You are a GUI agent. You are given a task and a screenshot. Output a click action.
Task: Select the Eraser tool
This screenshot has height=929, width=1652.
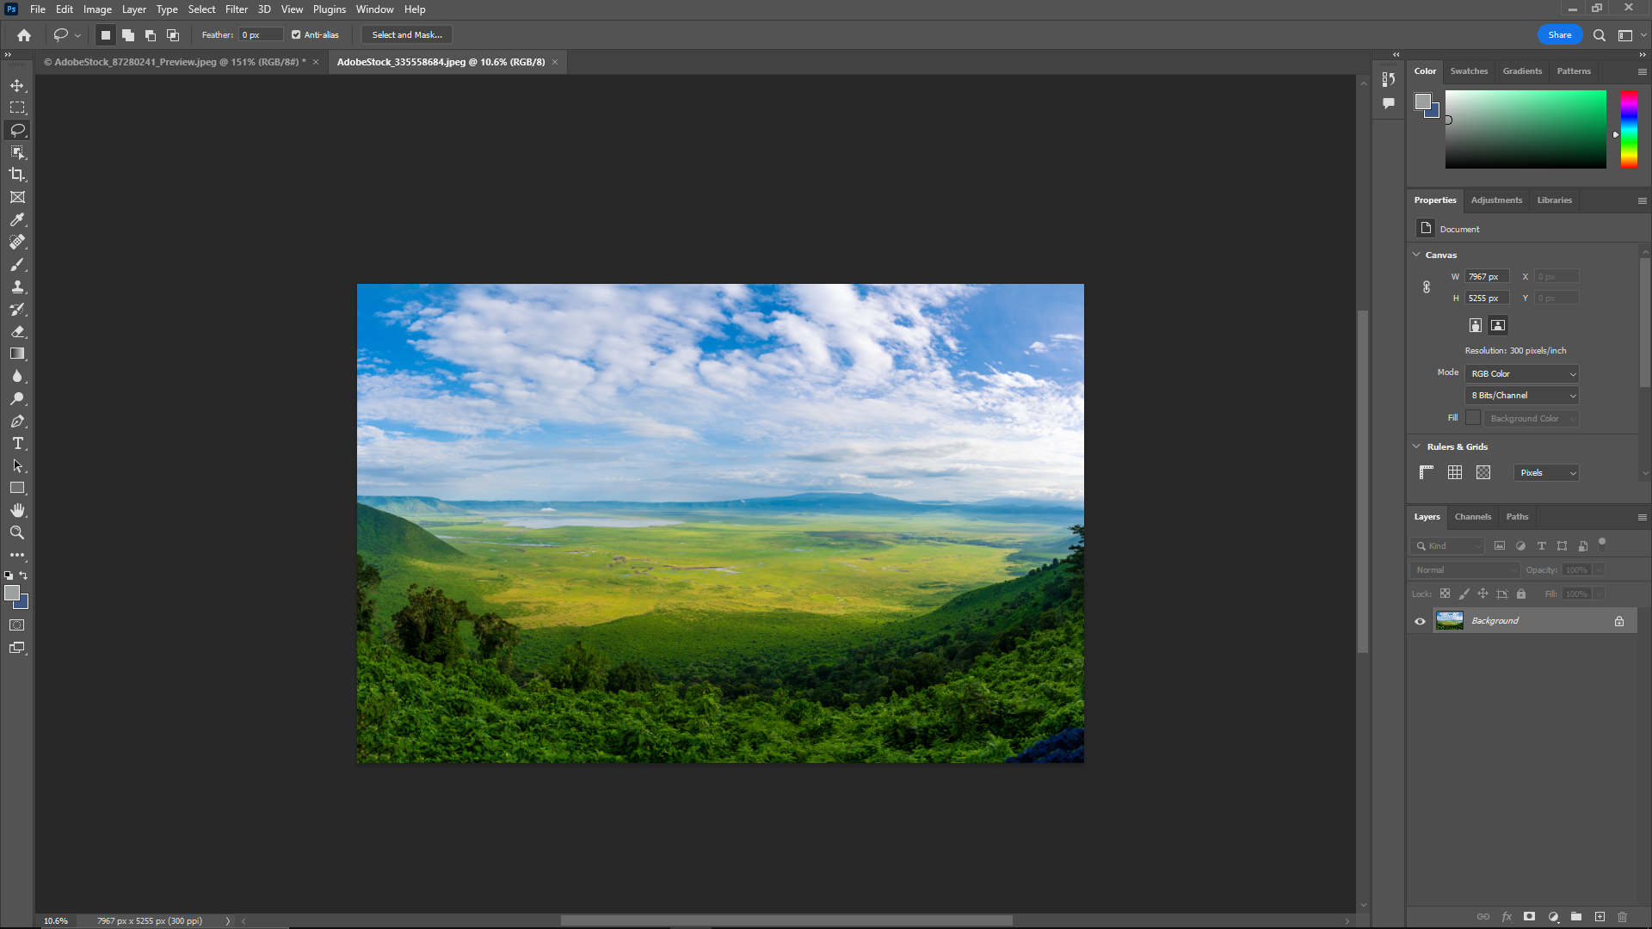(x=17, y=331)
